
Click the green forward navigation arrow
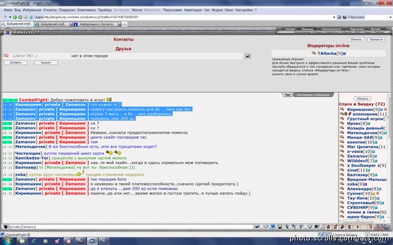[20, 17]
